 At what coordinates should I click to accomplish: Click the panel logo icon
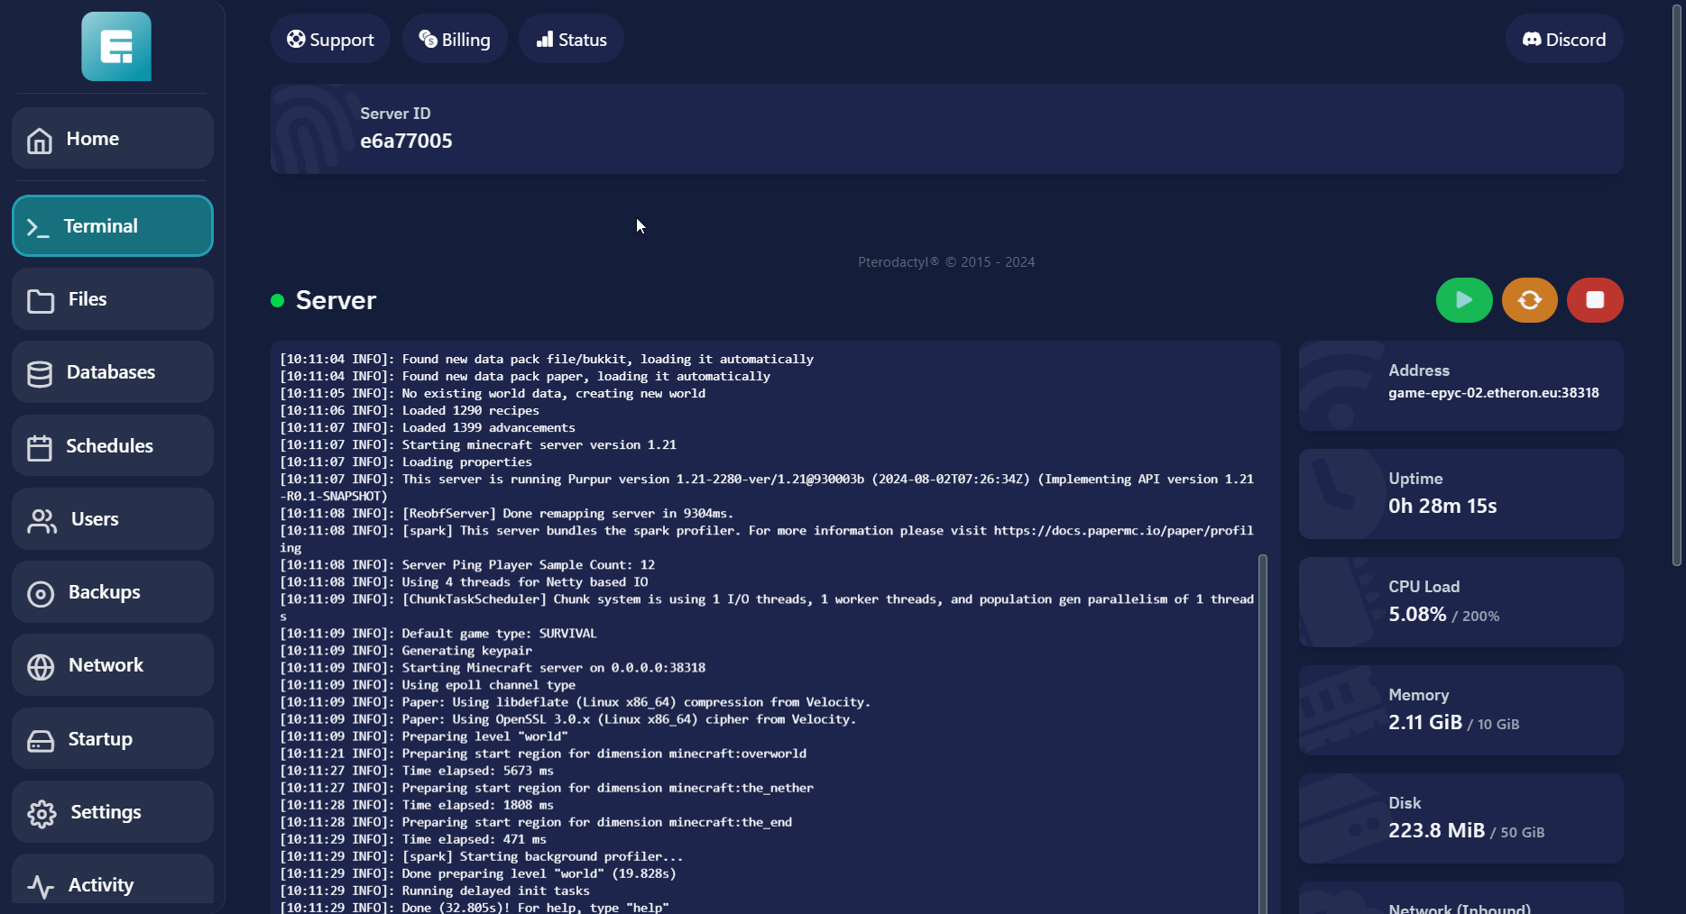[116, 47]
